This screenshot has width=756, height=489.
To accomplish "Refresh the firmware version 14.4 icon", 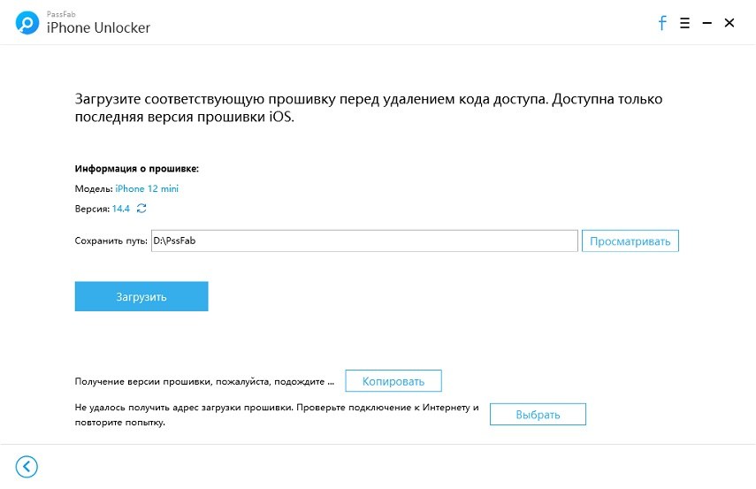I will pyautogui.click(x=141, y=209).
